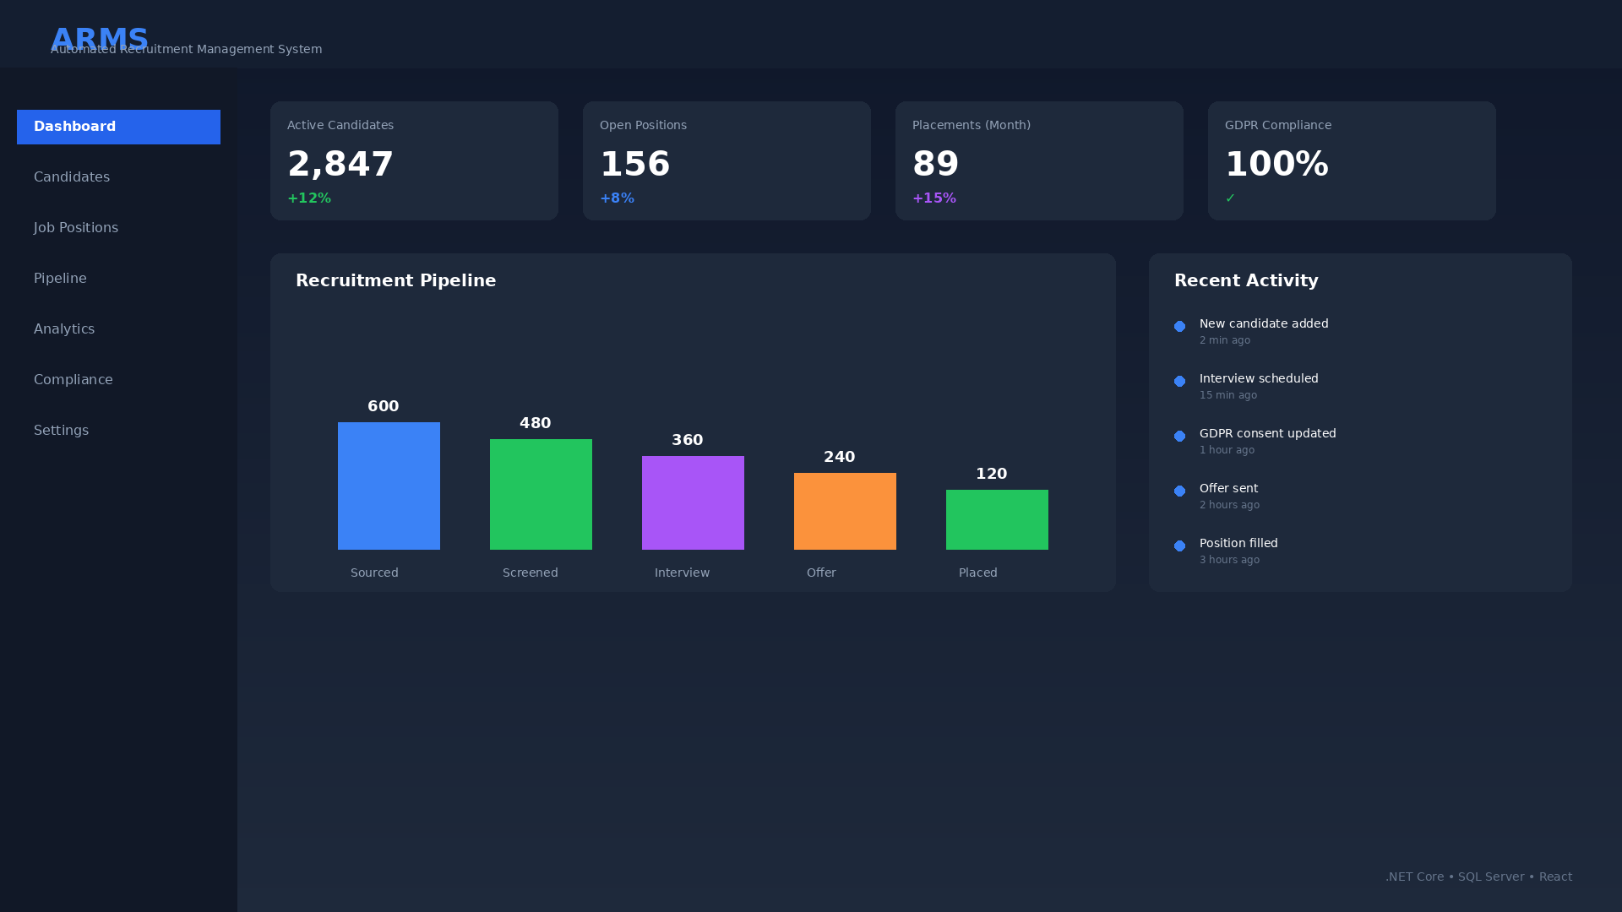
Task: Select the Sourced bar in the pipeline chart
Action: pyautogui.click(x=389, y=486)
